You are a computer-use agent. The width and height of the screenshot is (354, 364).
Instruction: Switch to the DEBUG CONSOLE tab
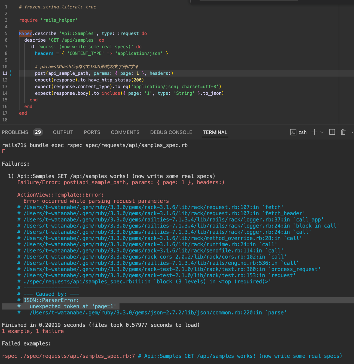pos(171,132)
